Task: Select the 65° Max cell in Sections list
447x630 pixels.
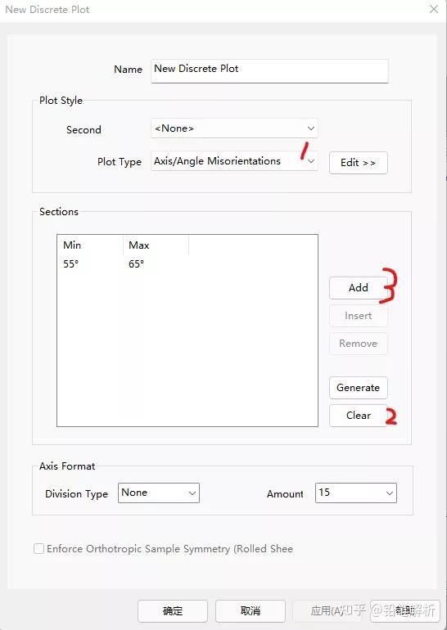Action: tap(136, 264)
